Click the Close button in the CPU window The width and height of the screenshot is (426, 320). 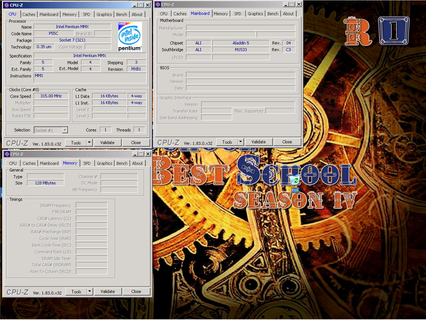pos(136,143)
